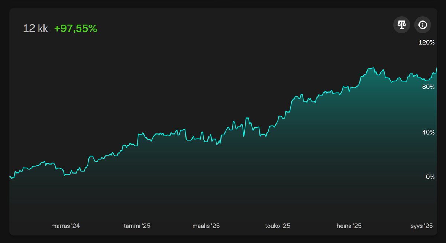446x243 pixels.
Task: Click the marras '24 date label
Action: pos(65,226)
